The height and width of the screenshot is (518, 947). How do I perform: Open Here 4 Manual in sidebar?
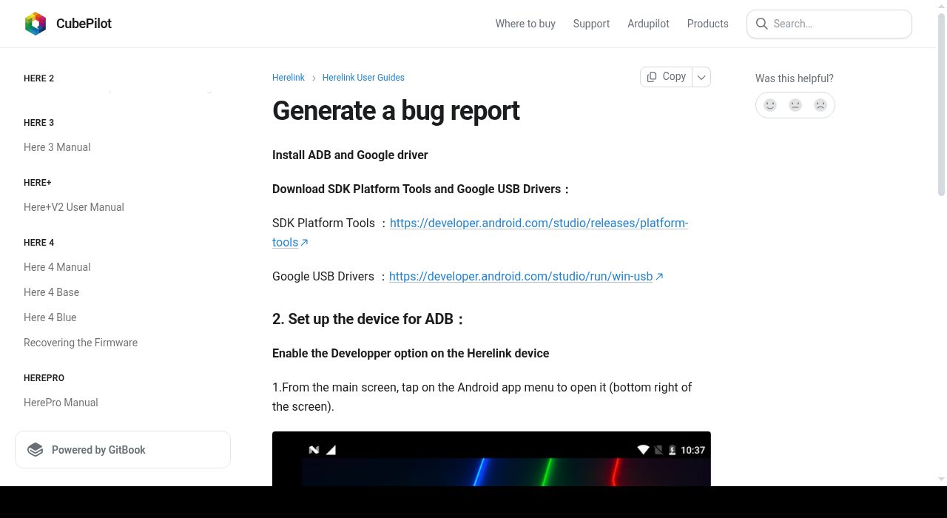pos(57,267)
